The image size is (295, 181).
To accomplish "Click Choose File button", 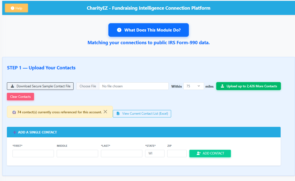I will [x=88, y=86].
